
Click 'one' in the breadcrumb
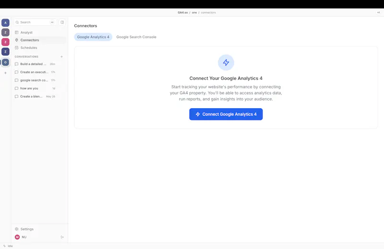(x=194, y=12)
